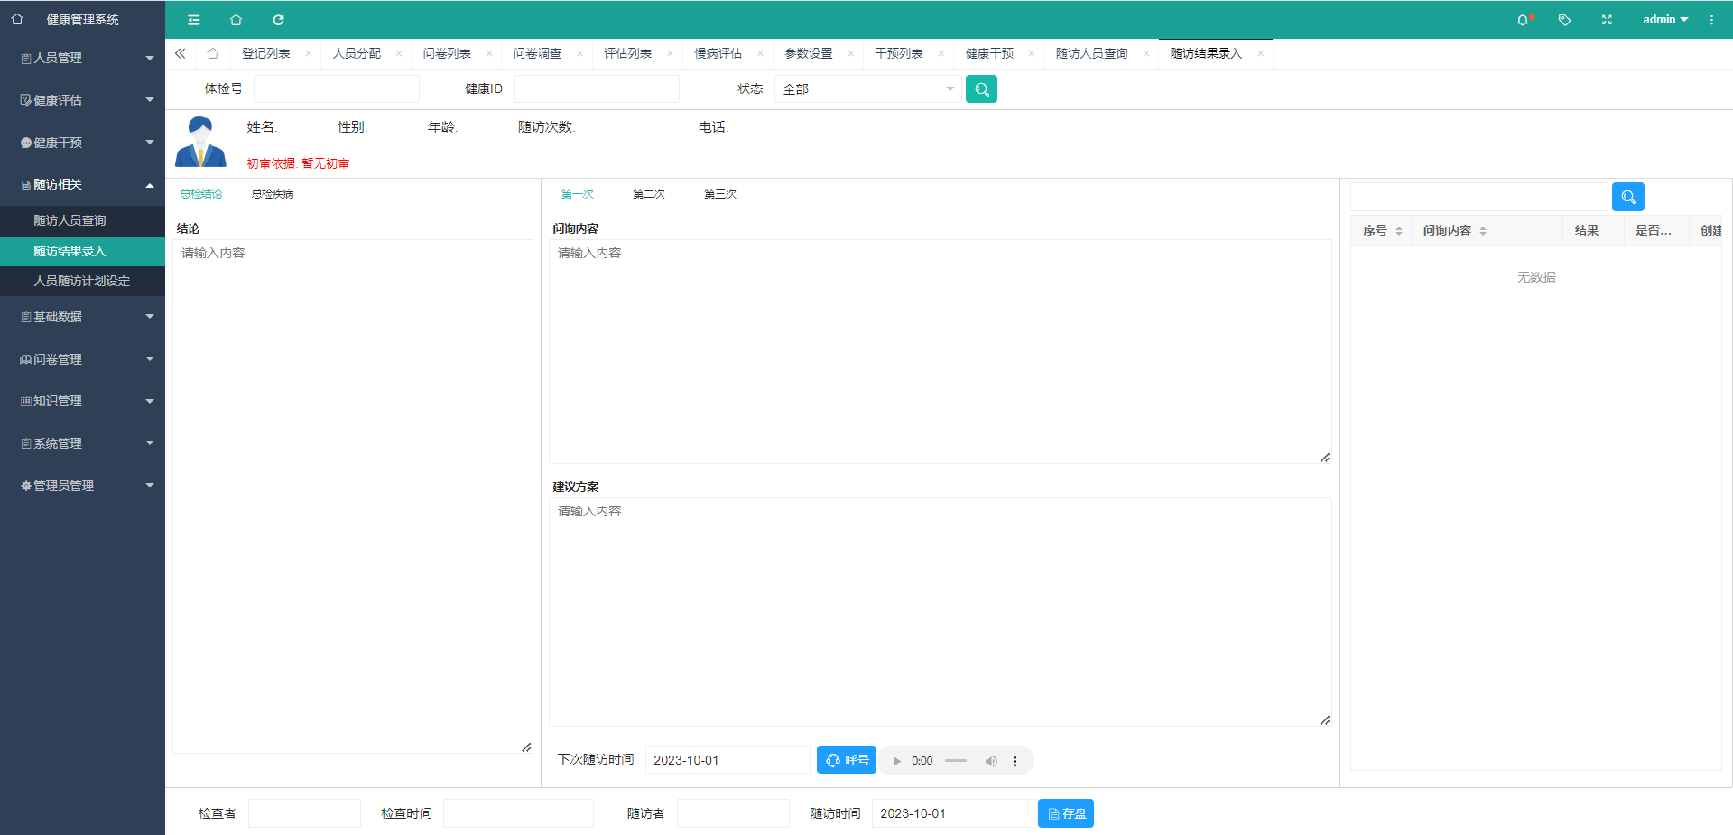Click the refresh icon in top bar

tap(278, 20)
